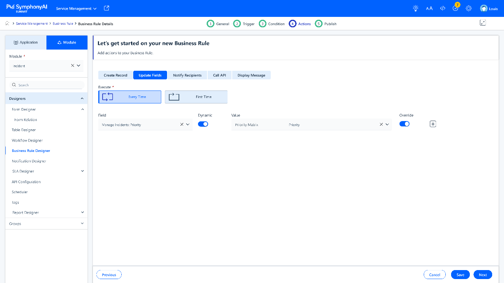Click the Next button
The height and width of the screenshot is (283, 504).
coord(482,274)
